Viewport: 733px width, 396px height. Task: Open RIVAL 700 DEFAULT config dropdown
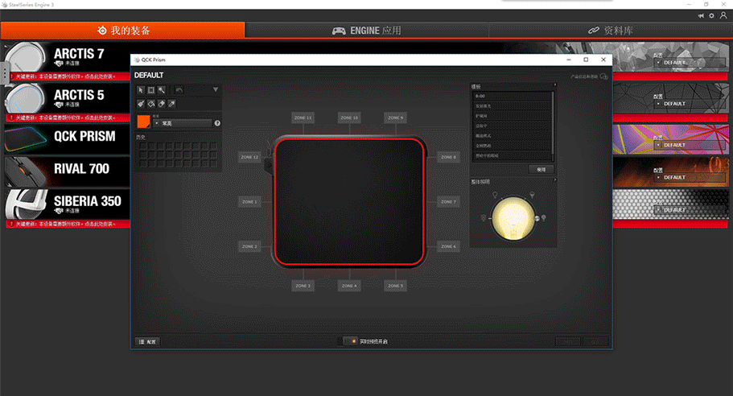pyautogui.click(x=690, y=177)
